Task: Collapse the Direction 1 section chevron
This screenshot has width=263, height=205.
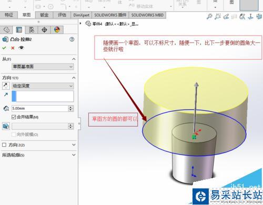Action: point(74,78)
